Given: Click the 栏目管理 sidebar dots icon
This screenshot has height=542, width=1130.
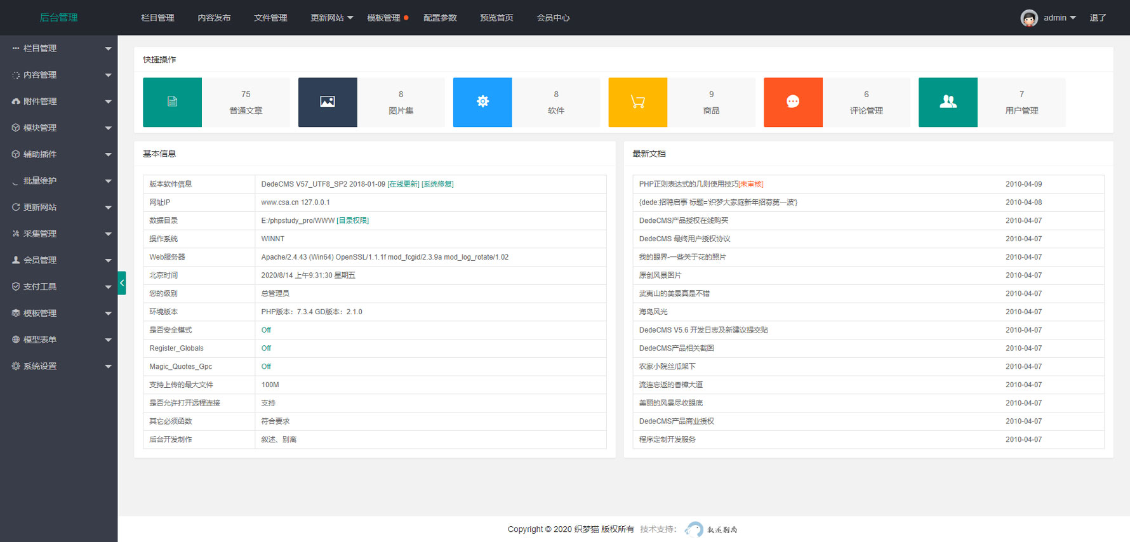Looking at the screenshot, I should click(16, 48).
